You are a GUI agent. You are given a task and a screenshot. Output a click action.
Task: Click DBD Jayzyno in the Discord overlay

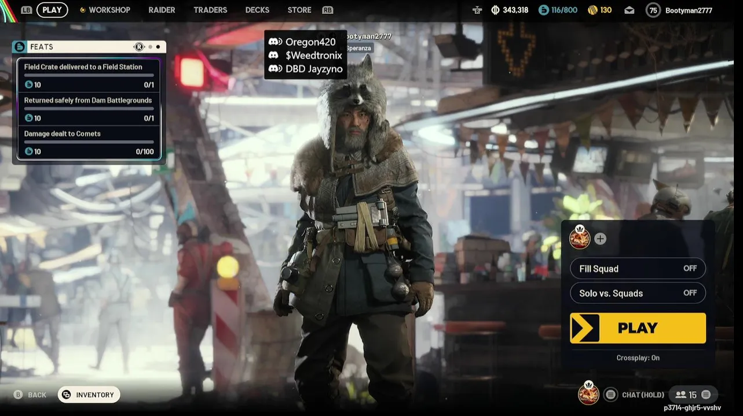pos(314,69)
